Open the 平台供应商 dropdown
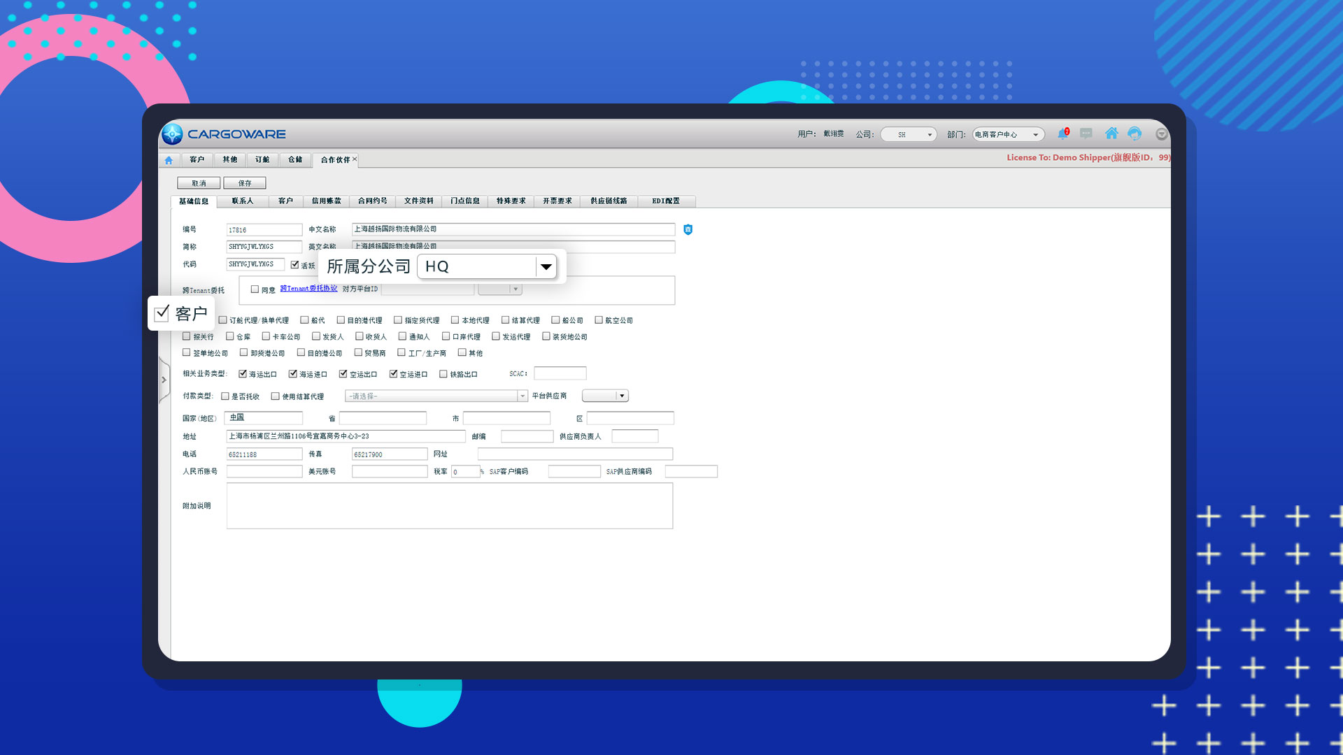The width and height of the screenshot is (1343, 755). pos(606,396)
